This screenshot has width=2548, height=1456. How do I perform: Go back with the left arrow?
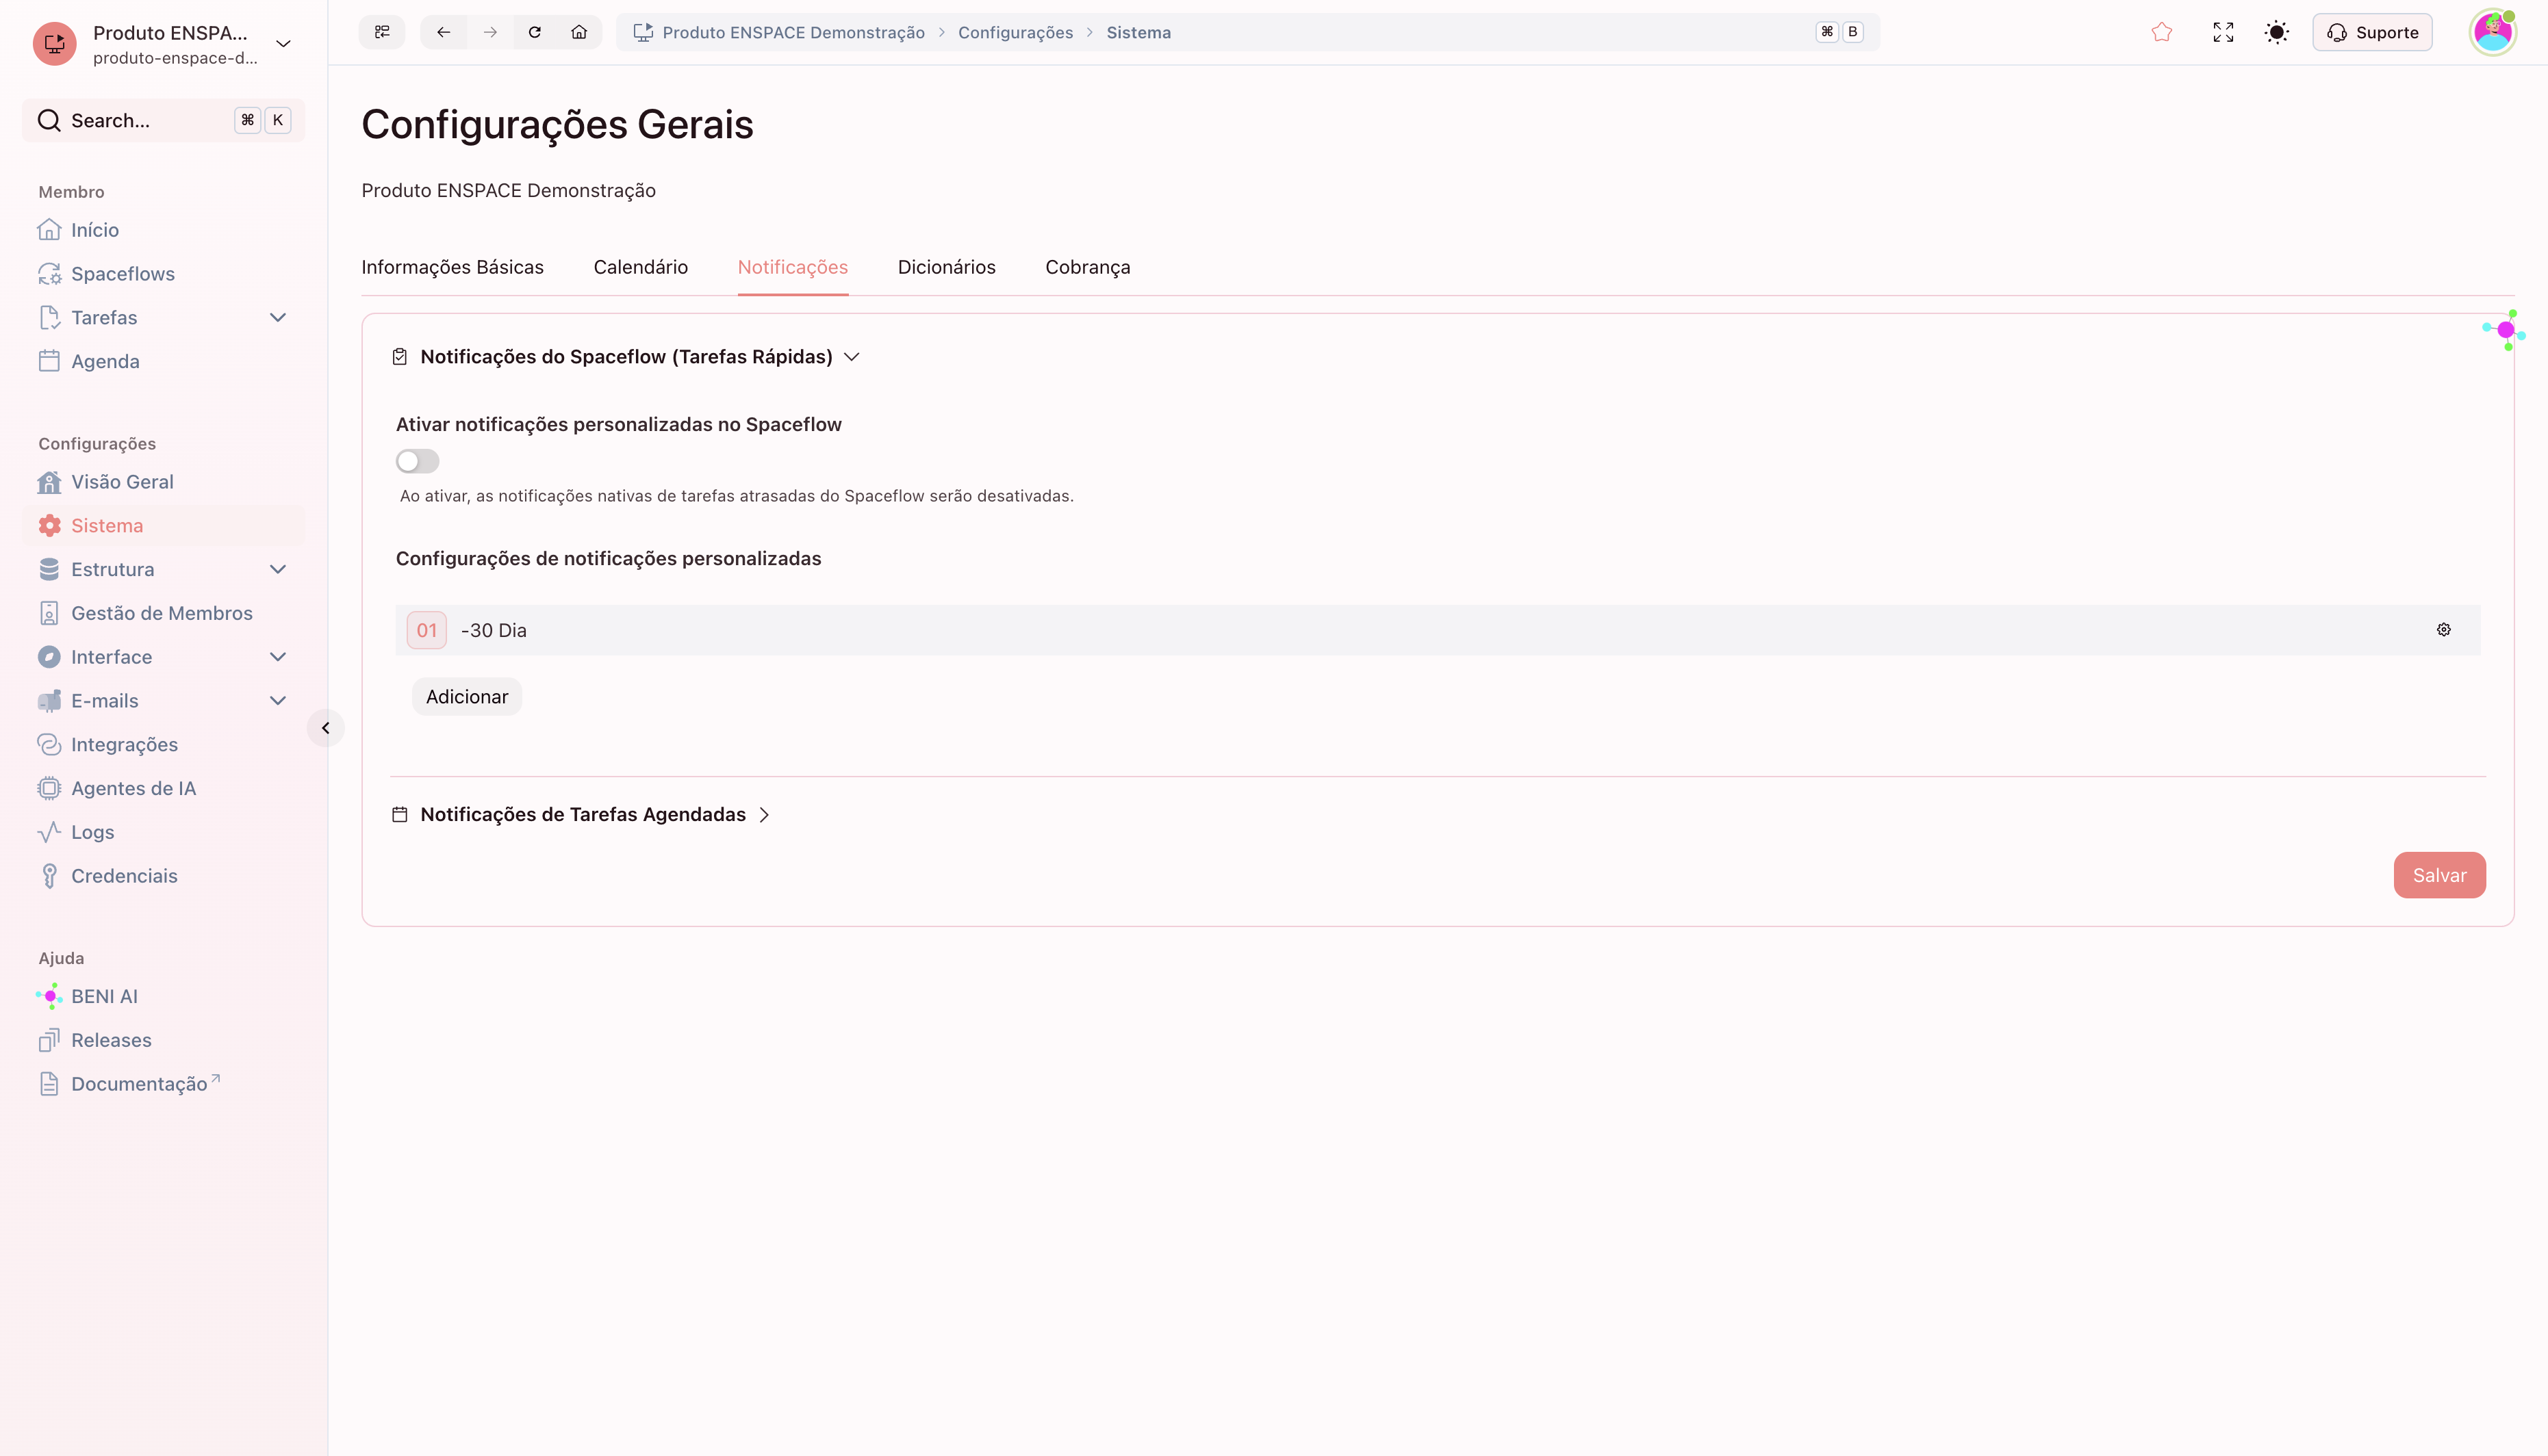click(443, 32)
